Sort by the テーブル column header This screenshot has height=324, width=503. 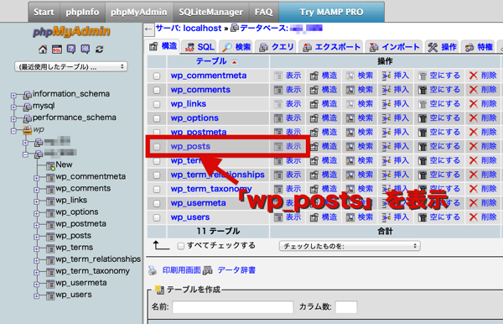(x=211, y=61)
